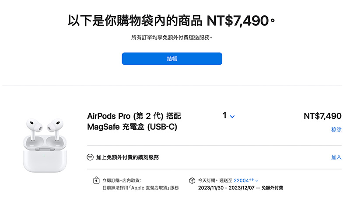Click the item price NT$7,490
Screen dimensions: 350x211
[x=322, y=116]
